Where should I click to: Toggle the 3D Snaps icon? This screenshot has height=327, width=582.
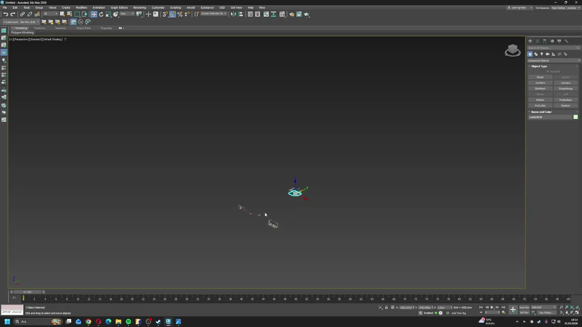coord(165,14)
